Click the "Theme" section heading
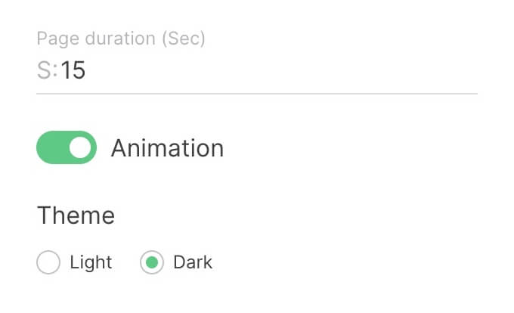514x313 pixels. pos(76,216)
